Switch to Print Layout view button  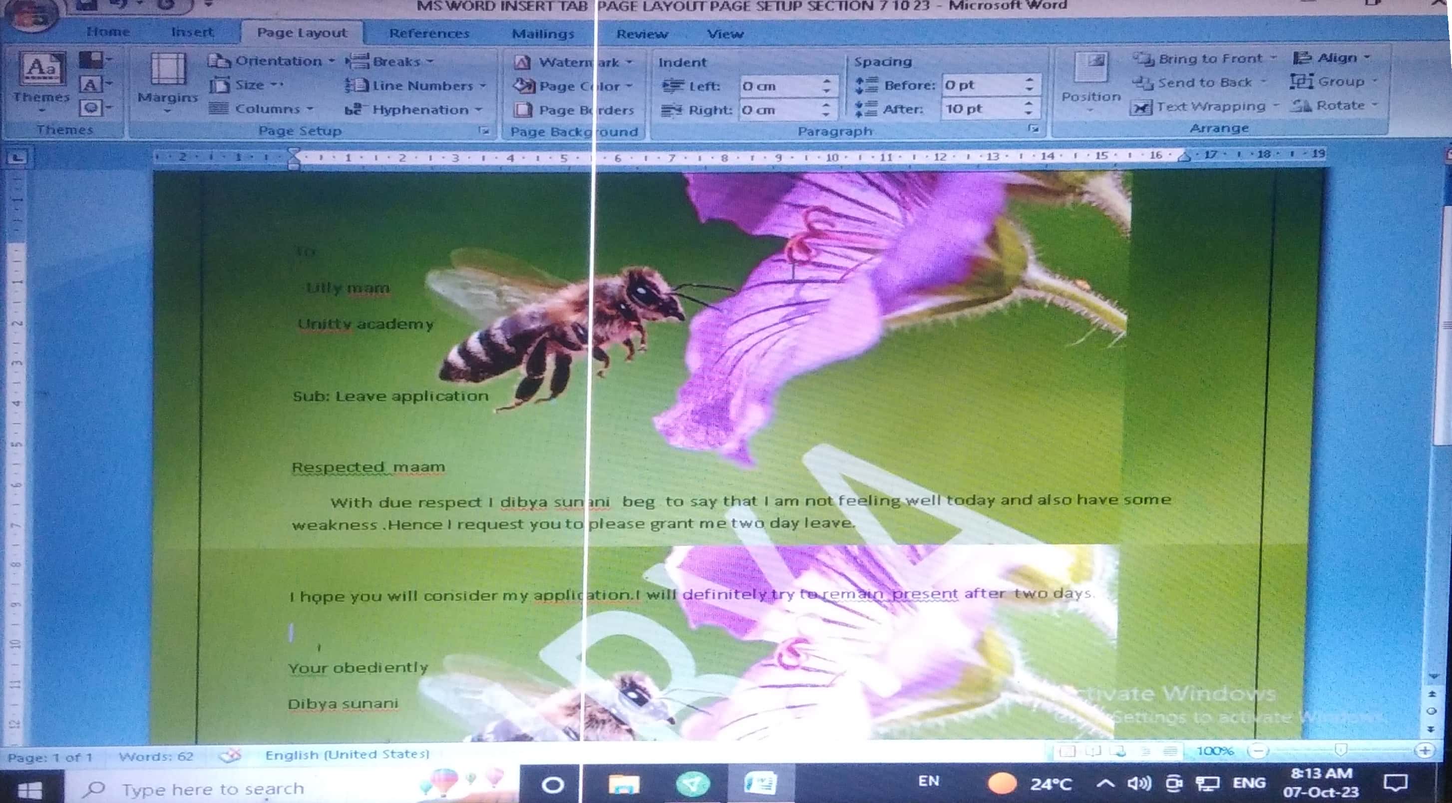point(1067,751)
